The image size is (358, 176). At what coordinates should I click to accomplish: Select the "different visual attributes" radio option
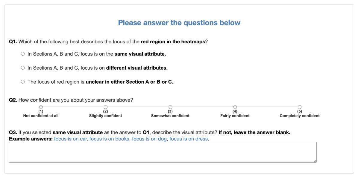point(23,68)
